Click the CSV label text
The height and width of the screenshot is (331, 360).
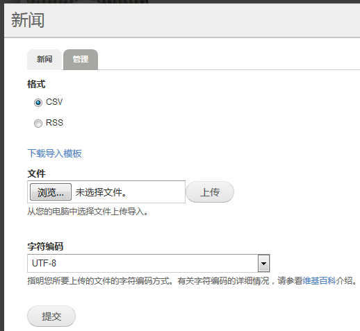54,102
